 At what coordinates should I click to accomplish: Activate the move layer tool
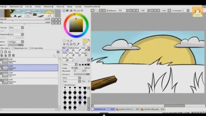pos(64,44)
